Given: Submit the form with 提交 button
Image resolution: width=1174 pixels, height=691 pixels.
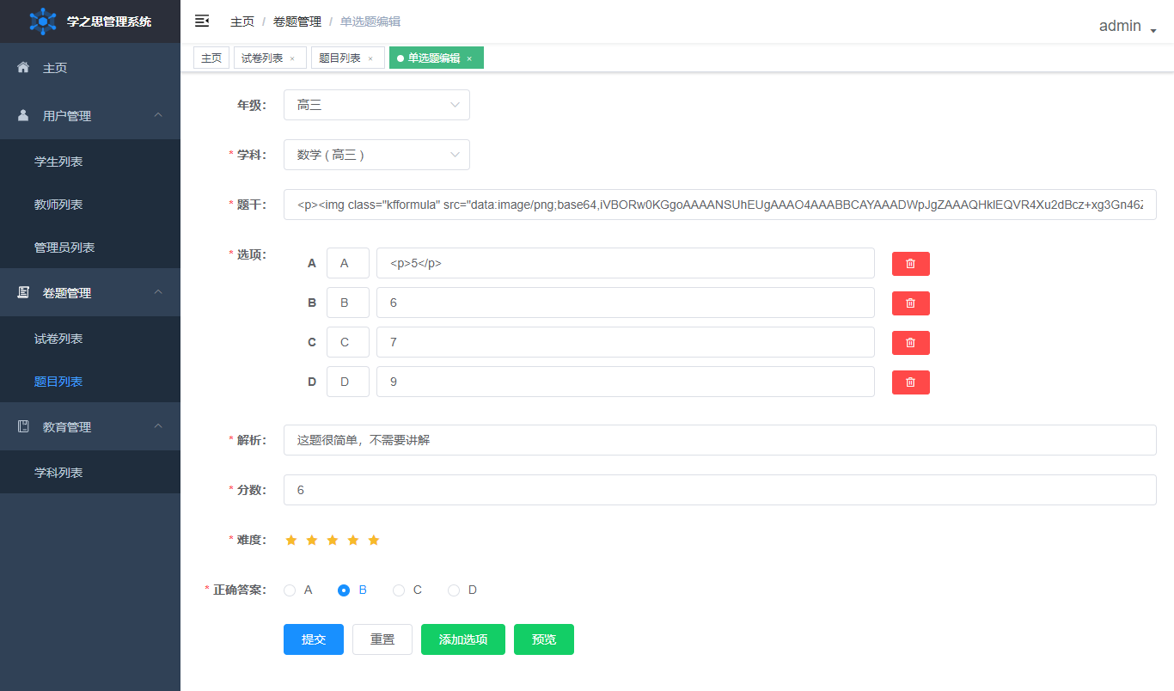Looking at the screenshot, I should coord(313,639).
